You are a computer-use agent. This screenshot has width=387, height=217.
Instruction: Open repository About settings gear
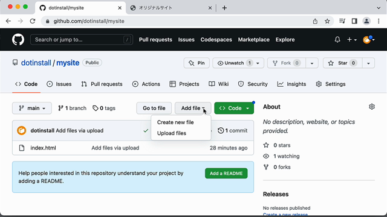[x=372, y=107]
